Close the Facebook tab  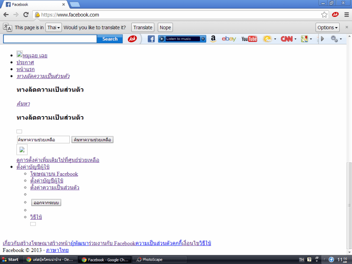[x=63, y=5]
